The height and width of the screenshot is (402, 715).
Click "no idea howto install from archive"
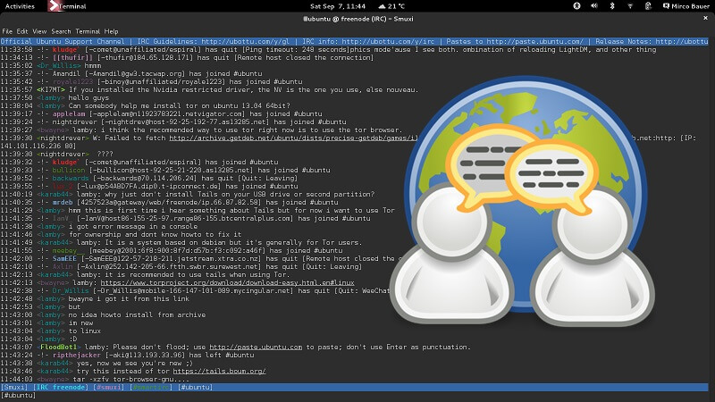pos(137,315)
